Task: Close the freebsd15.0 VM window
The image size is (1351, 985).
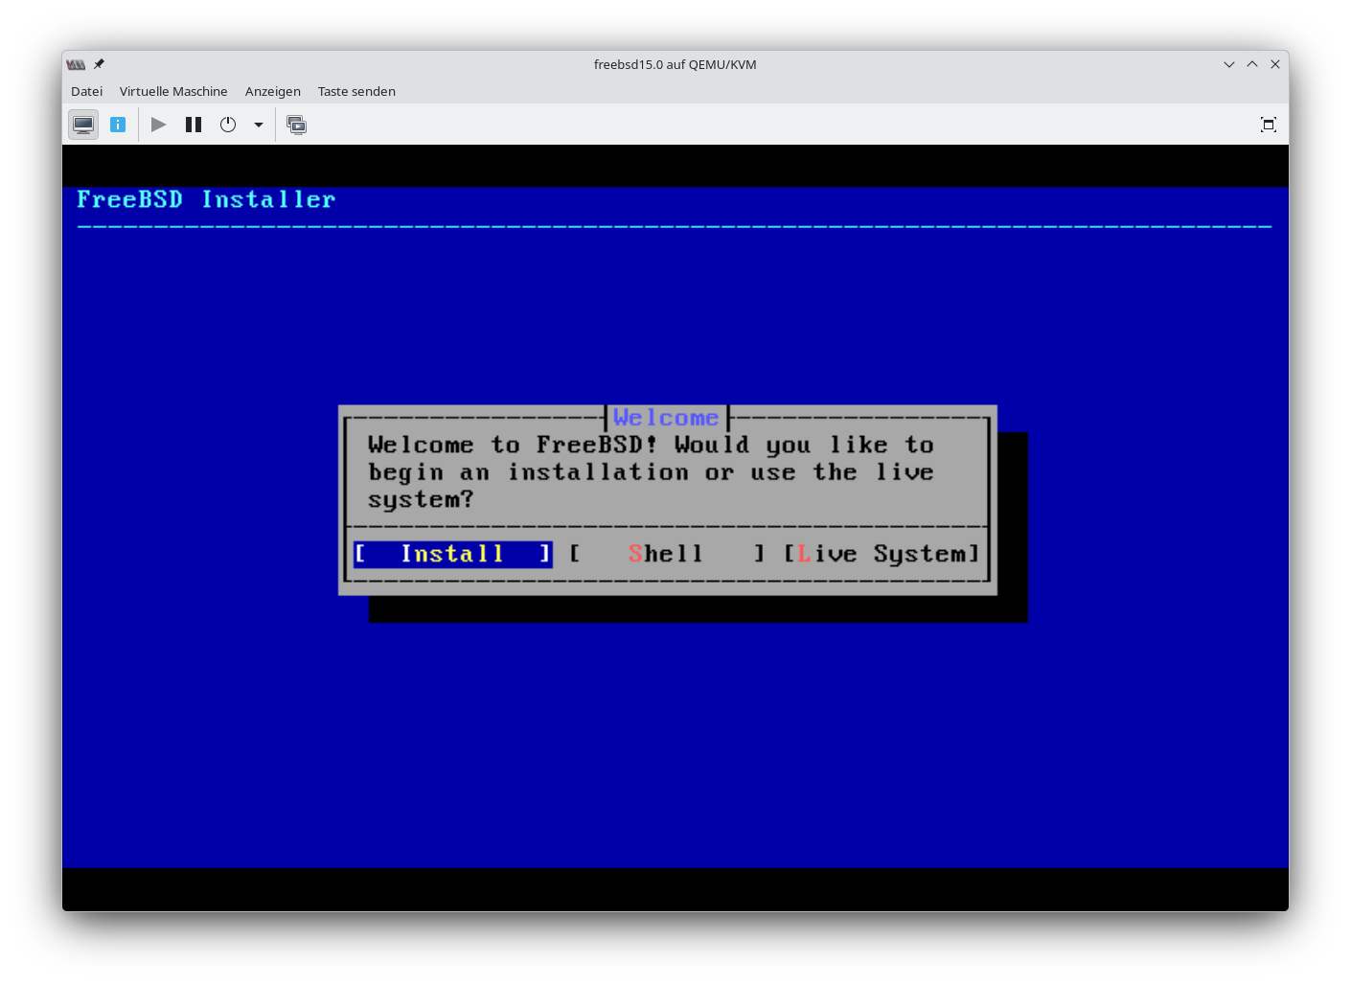Action: (1275, 64)
